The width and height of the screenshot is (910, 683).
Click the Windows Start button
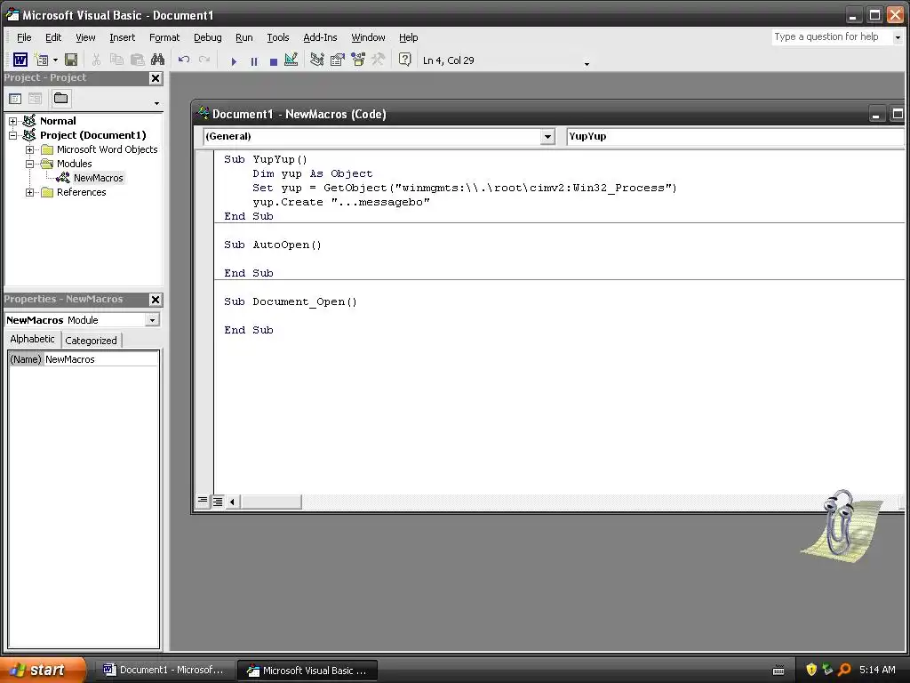pos(42,670)
